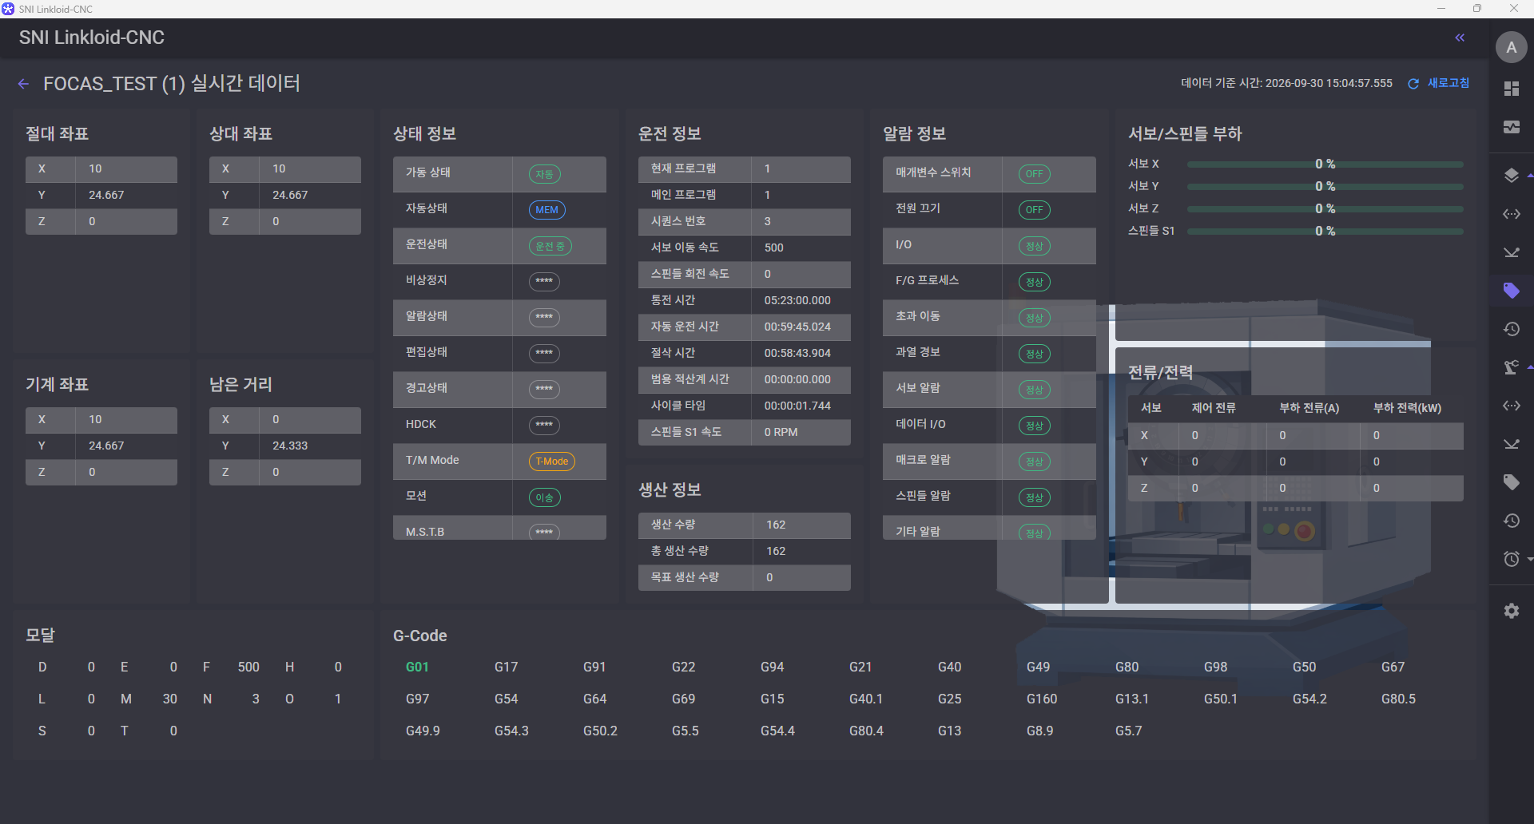Click the SNI Linkloid-CNC app title

point(92,38)
